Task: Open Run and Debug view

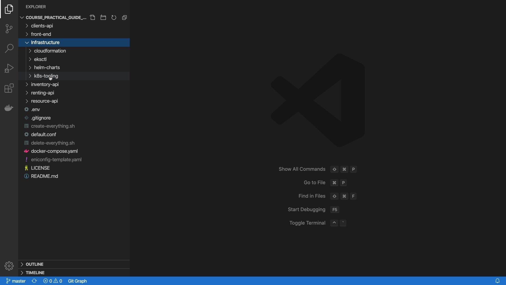Action: pos(9,68)
